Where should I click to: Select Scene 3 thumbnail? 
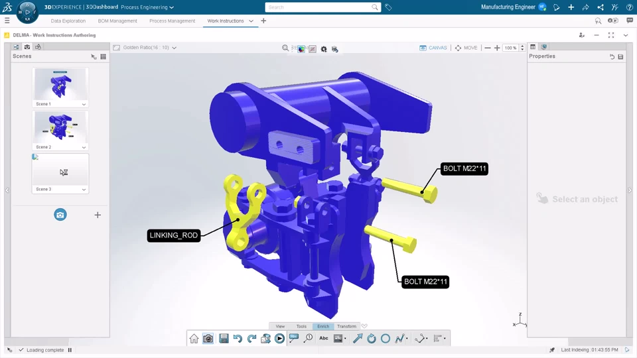60,170
